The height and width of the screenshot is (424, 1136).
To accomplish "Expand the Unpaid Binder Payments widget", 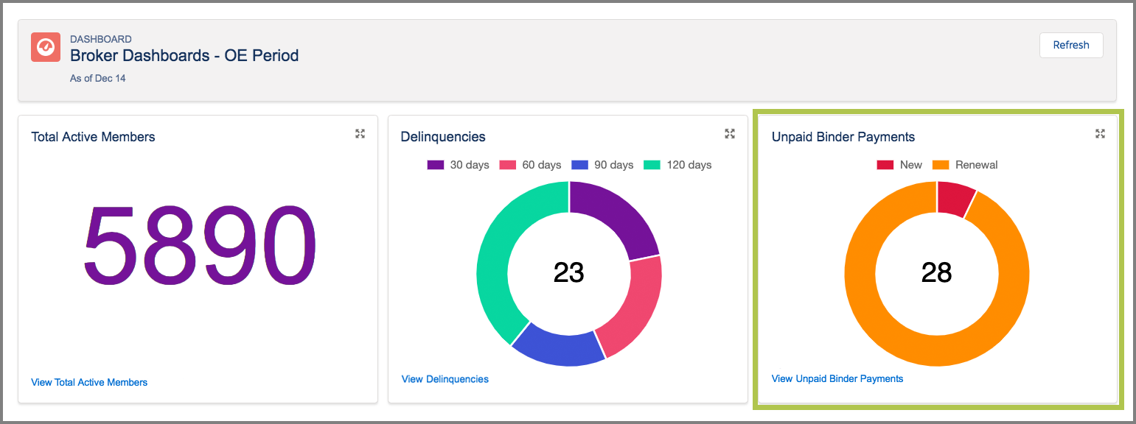I will (x=1100, y=133).
